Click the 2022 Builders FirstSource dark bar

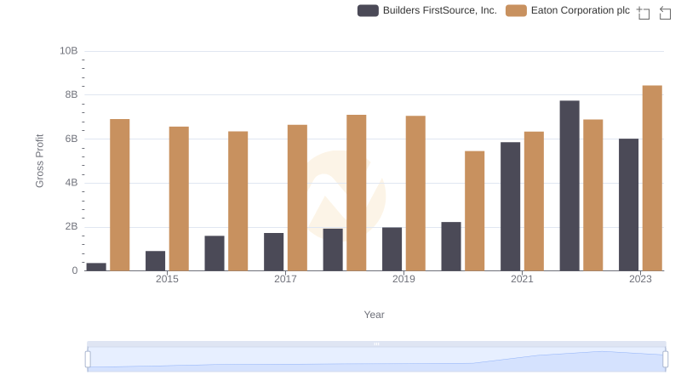[x=569, y=185]
